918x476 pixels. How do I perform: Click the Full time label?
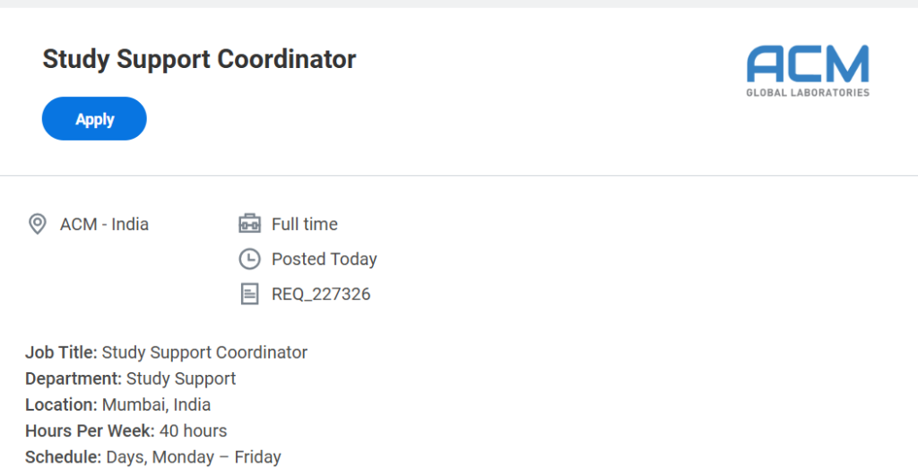click(x=305, y=224)
